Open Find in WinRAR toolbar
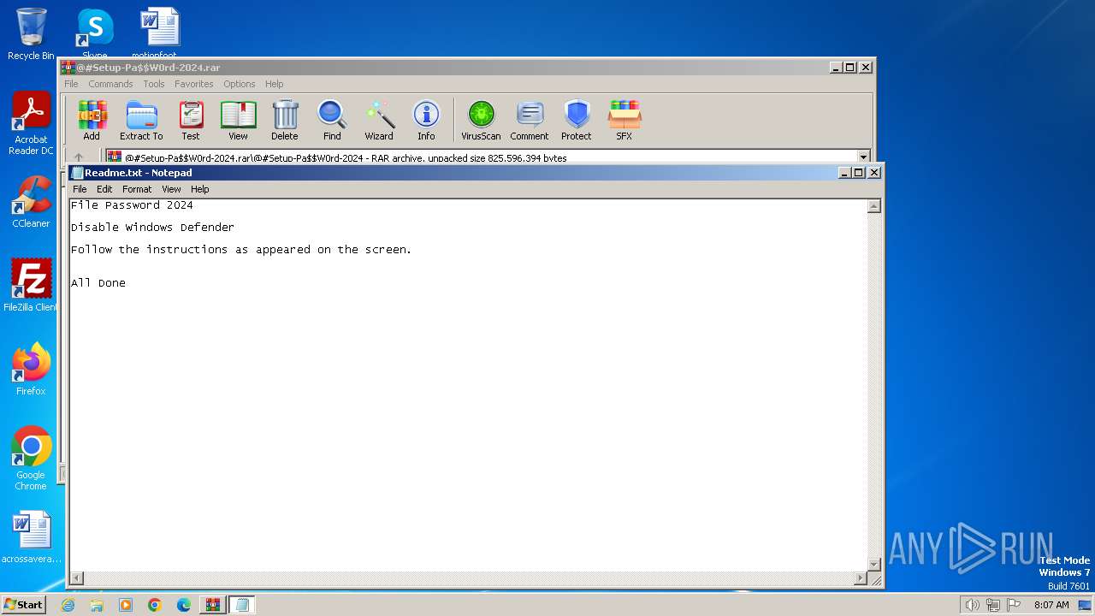 point(332,121)
